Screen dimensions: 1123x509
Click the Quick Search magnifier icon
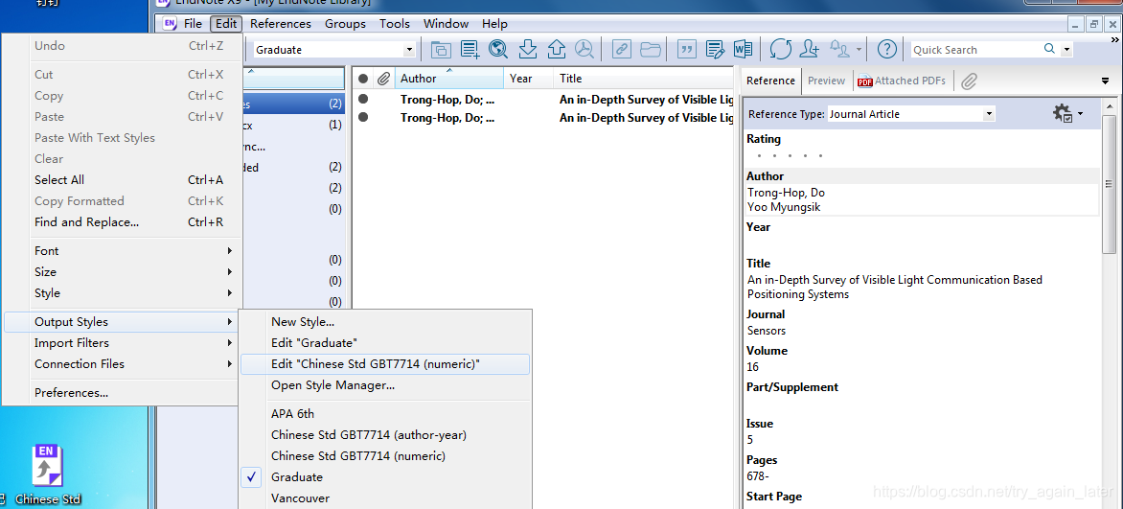(x=1049, y=49)
